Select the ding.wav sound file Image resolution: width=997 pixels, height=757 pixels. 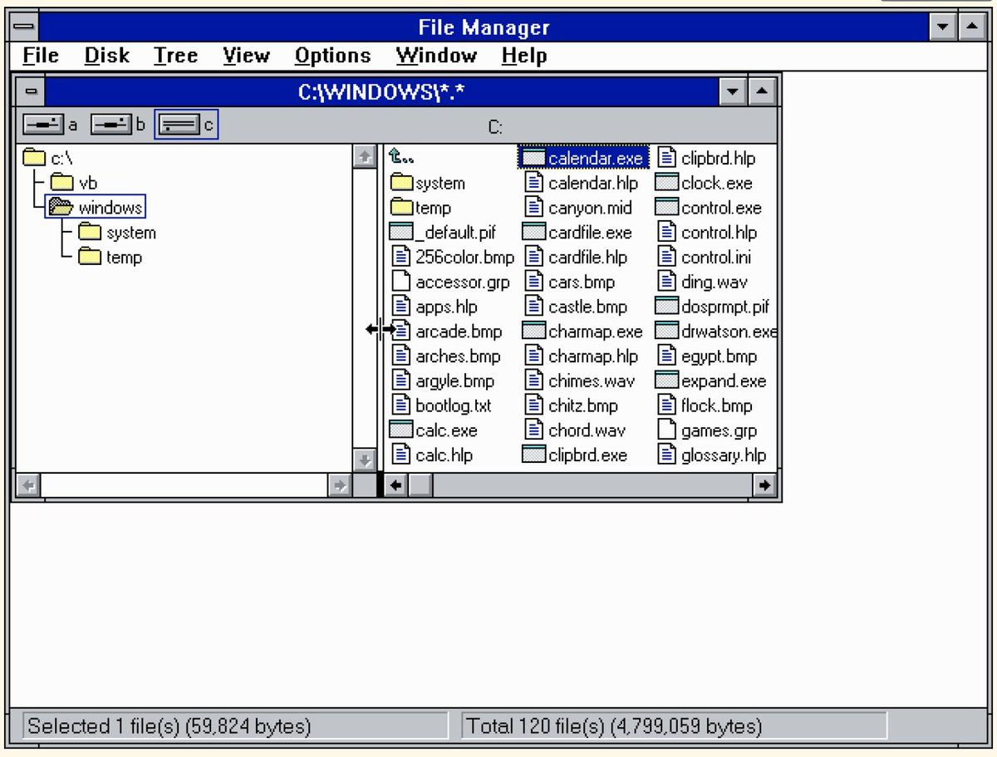(667, 282)
